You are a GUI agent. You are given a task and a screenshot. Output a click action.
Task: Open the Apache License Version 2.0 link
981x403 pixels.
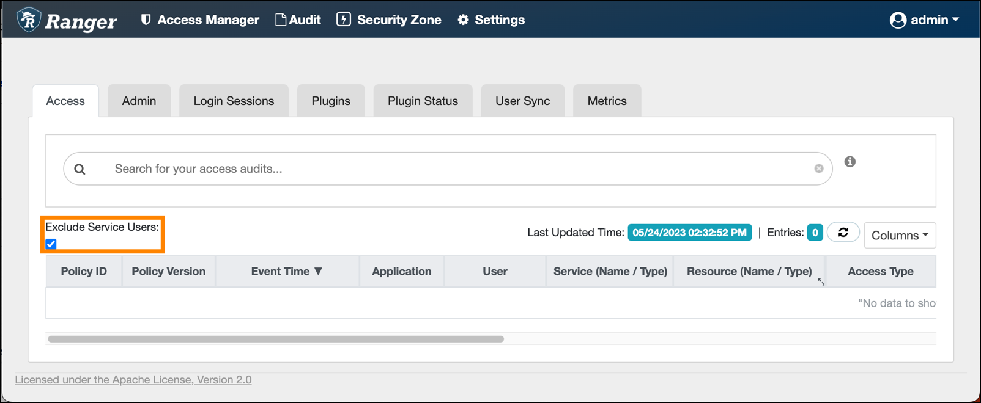coord(133,380)
